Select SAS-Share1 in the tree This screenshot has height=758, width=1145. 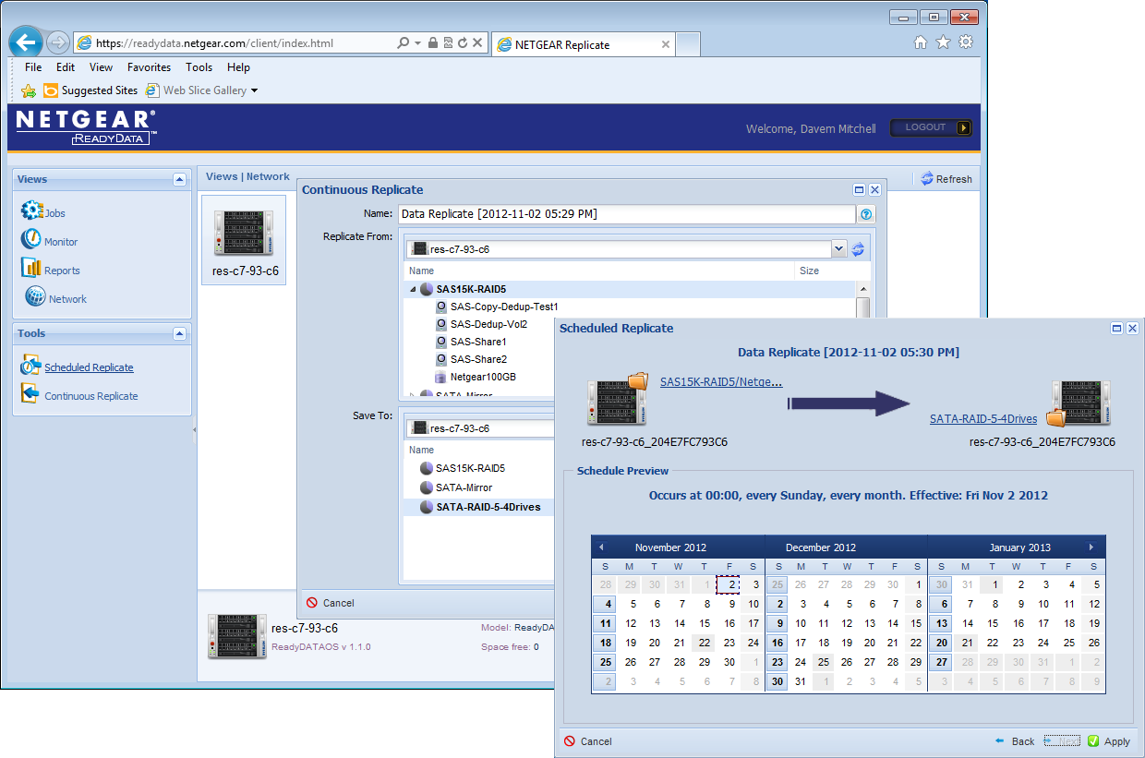pyautogui.click(x=478, y=342)
